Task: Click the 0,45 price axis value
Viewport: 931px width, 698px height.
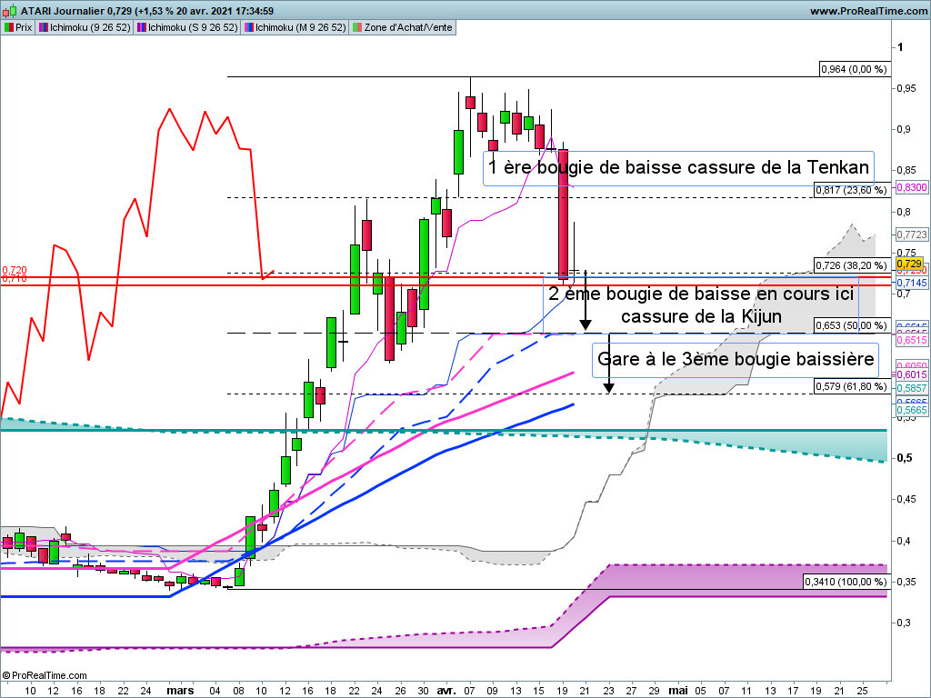Action: (x=906, y=499)
